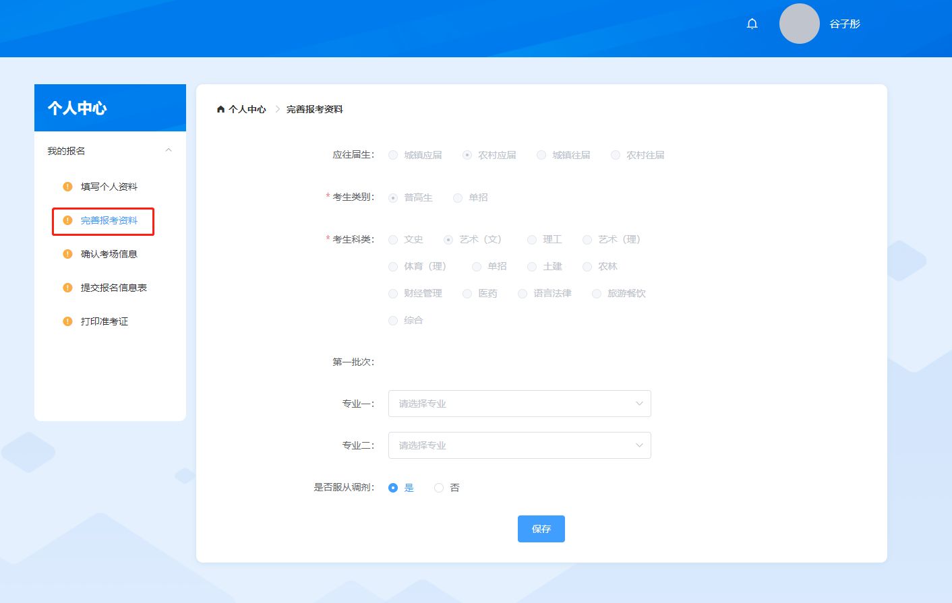Click username 谷子彤 in header
The image size is (952, 603).
tap(845, 24)
